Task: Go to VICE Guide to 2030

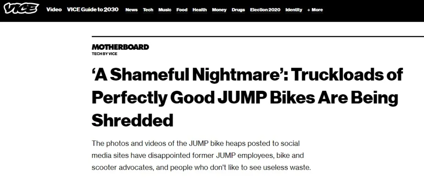Action: click(93, 9)
